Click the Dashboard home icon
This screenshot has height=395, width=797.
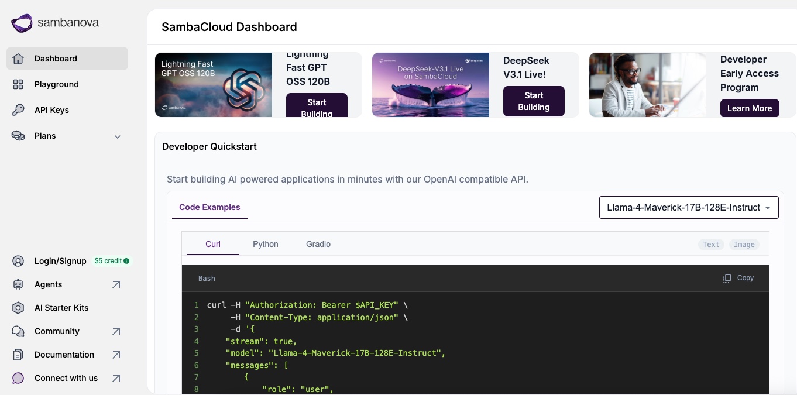point(18,59)
